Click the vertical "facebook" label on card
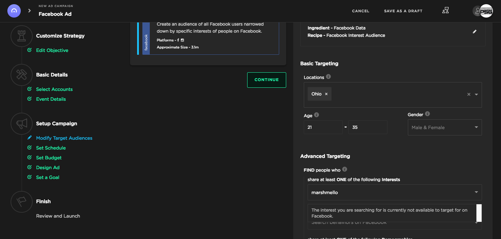 point(146,42)
